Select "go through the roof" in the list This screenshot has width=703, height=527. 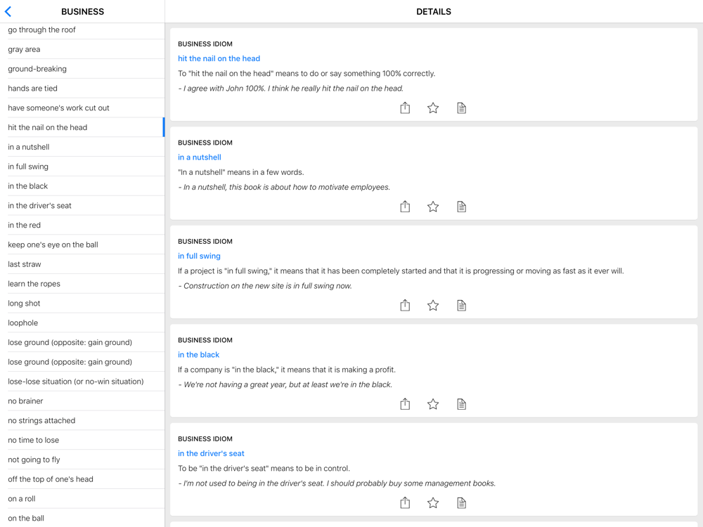42,30
